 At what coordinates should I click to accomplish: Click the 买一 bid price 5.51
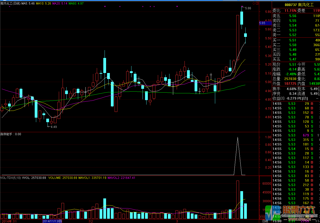[293, 40]
